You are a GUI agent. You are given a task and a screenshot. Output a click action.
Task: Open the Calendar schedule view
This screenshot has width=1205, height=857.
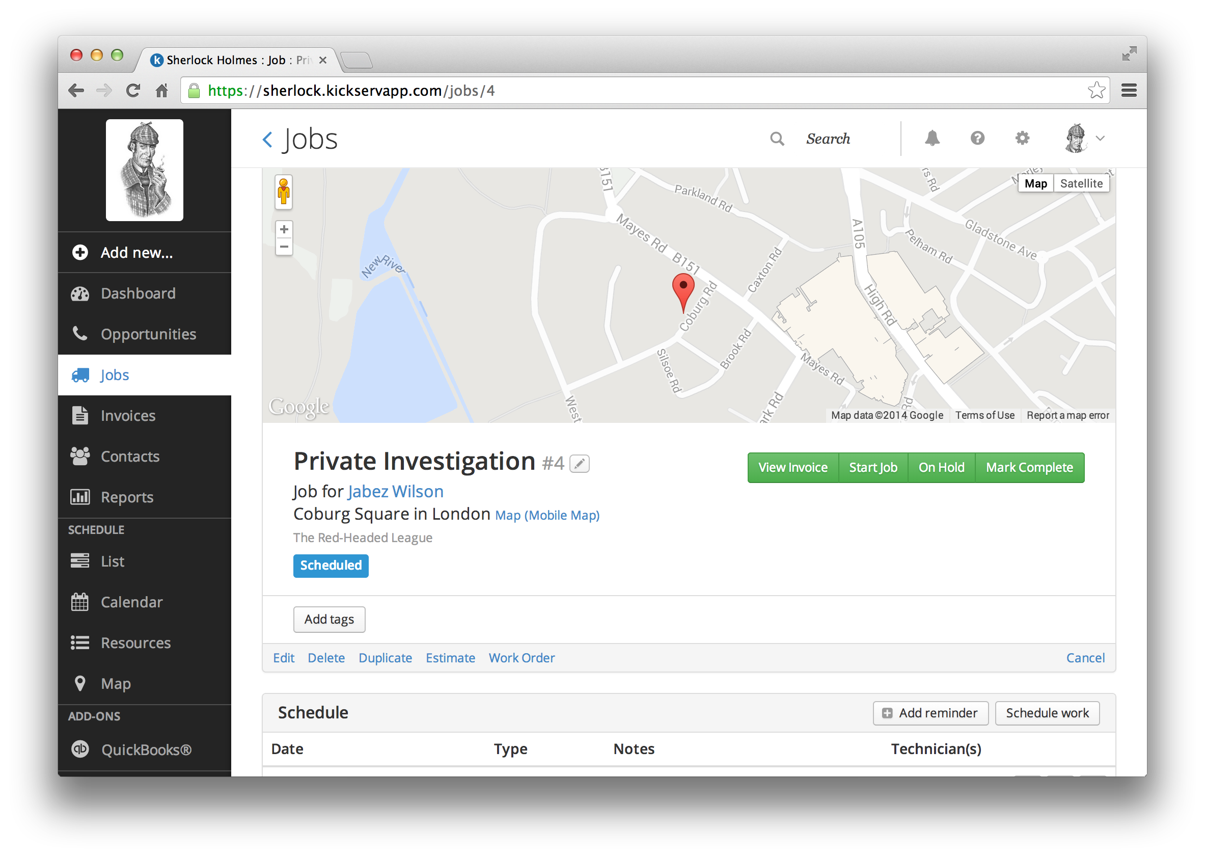[131, 602]
